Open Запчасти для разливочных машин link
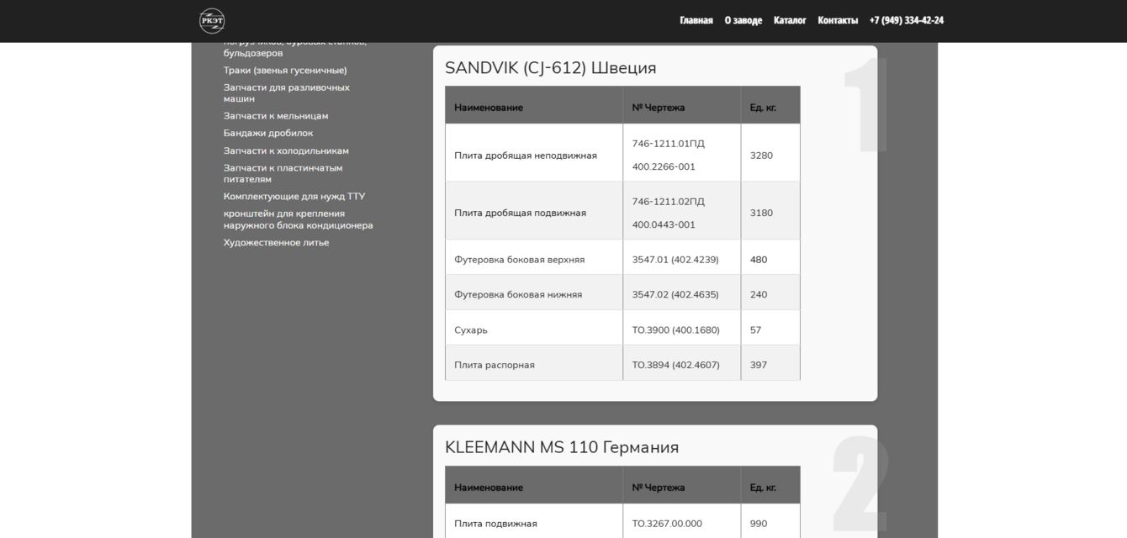Image resolution: width=1127 pixels, height=538 pixels. coord(287,93)
